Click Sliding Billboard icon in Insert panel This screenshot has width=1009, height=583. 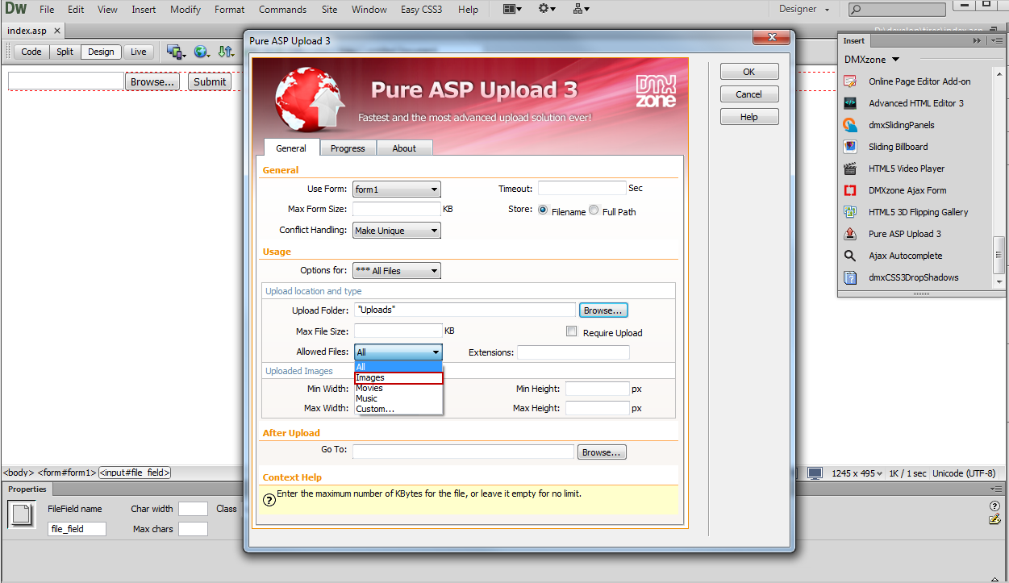point(850,147)
